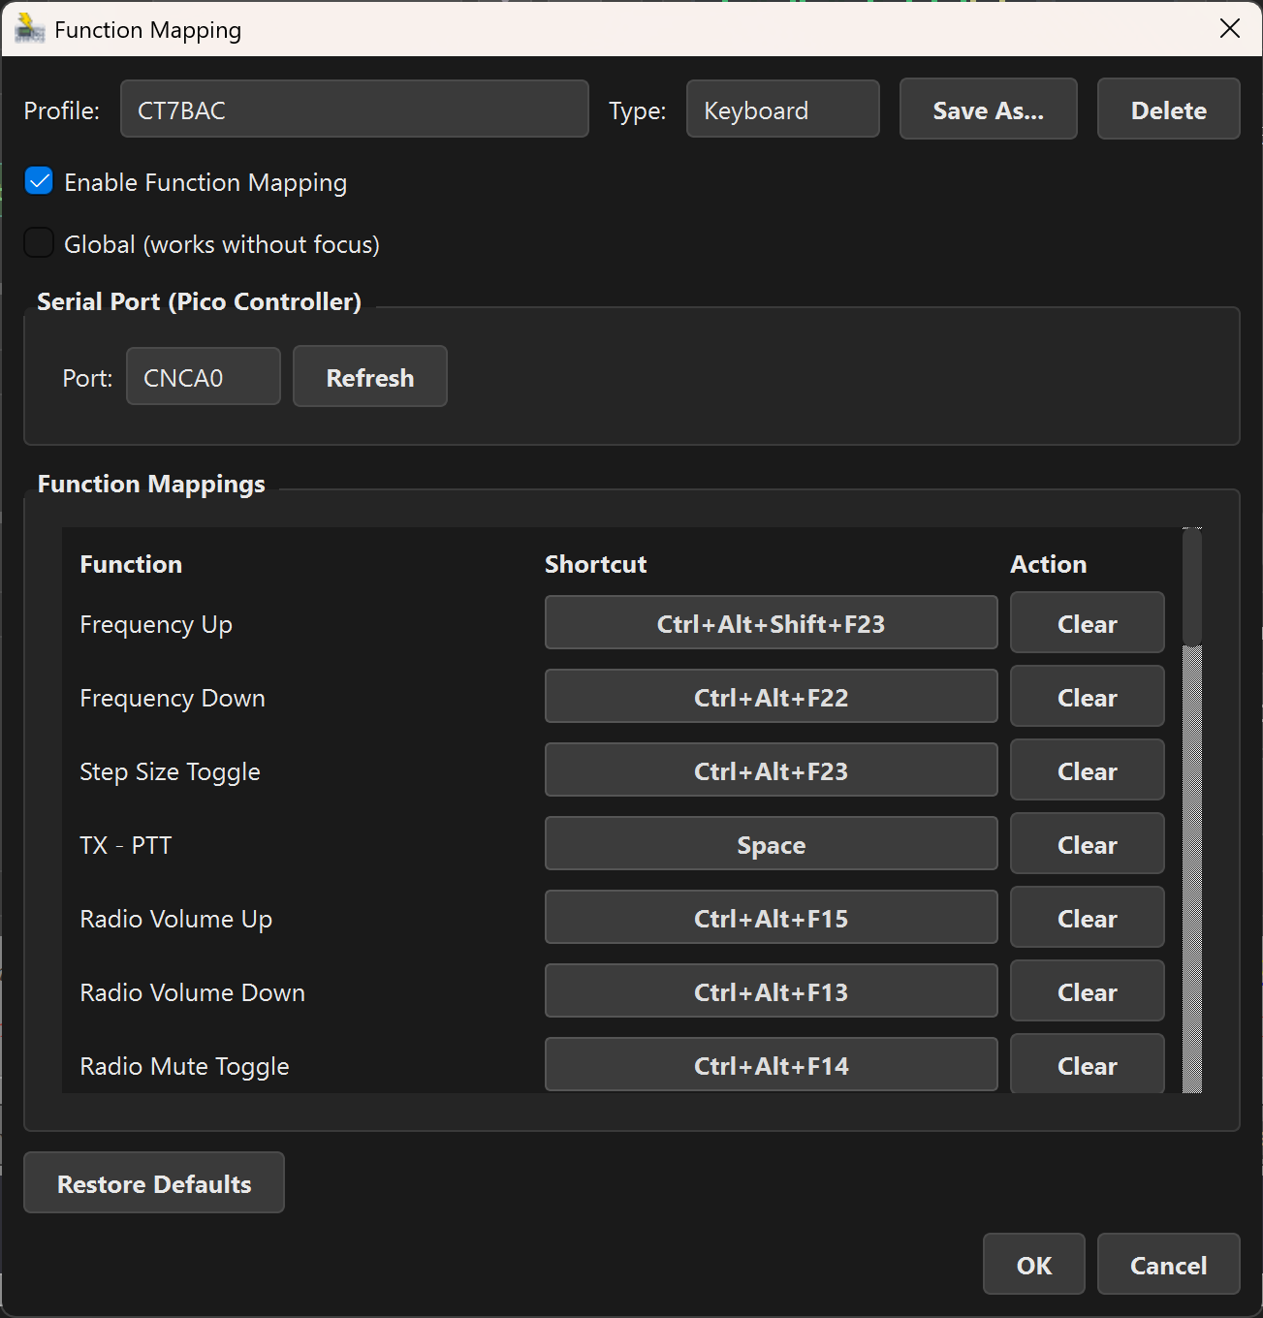Delete the current CT7BAC profile
The width and height of the screenshot is (1263, 1318).
click(x=1168, y=109)
